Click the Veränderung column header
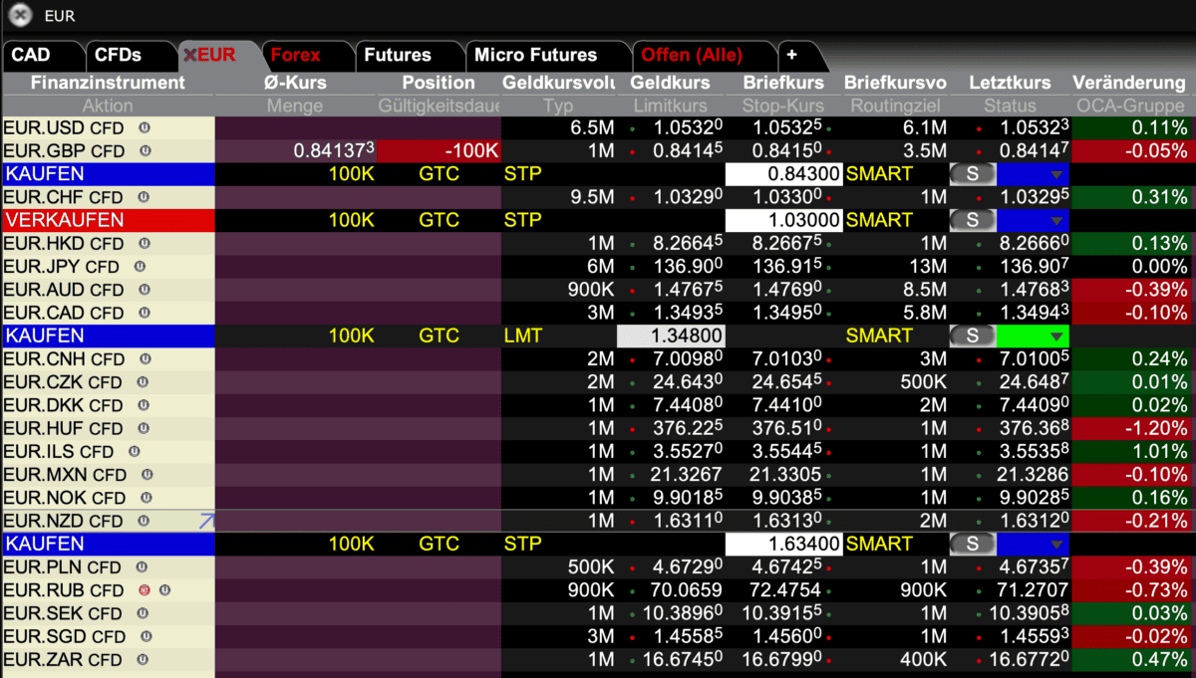The height and width of the screenshot is (678, 1196). (x=1128, y=83)
